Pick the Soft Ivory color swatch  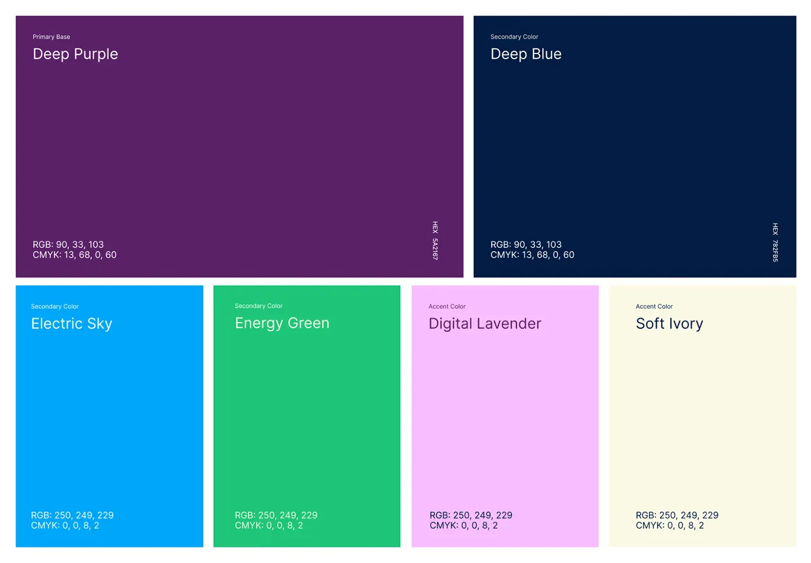703,416
